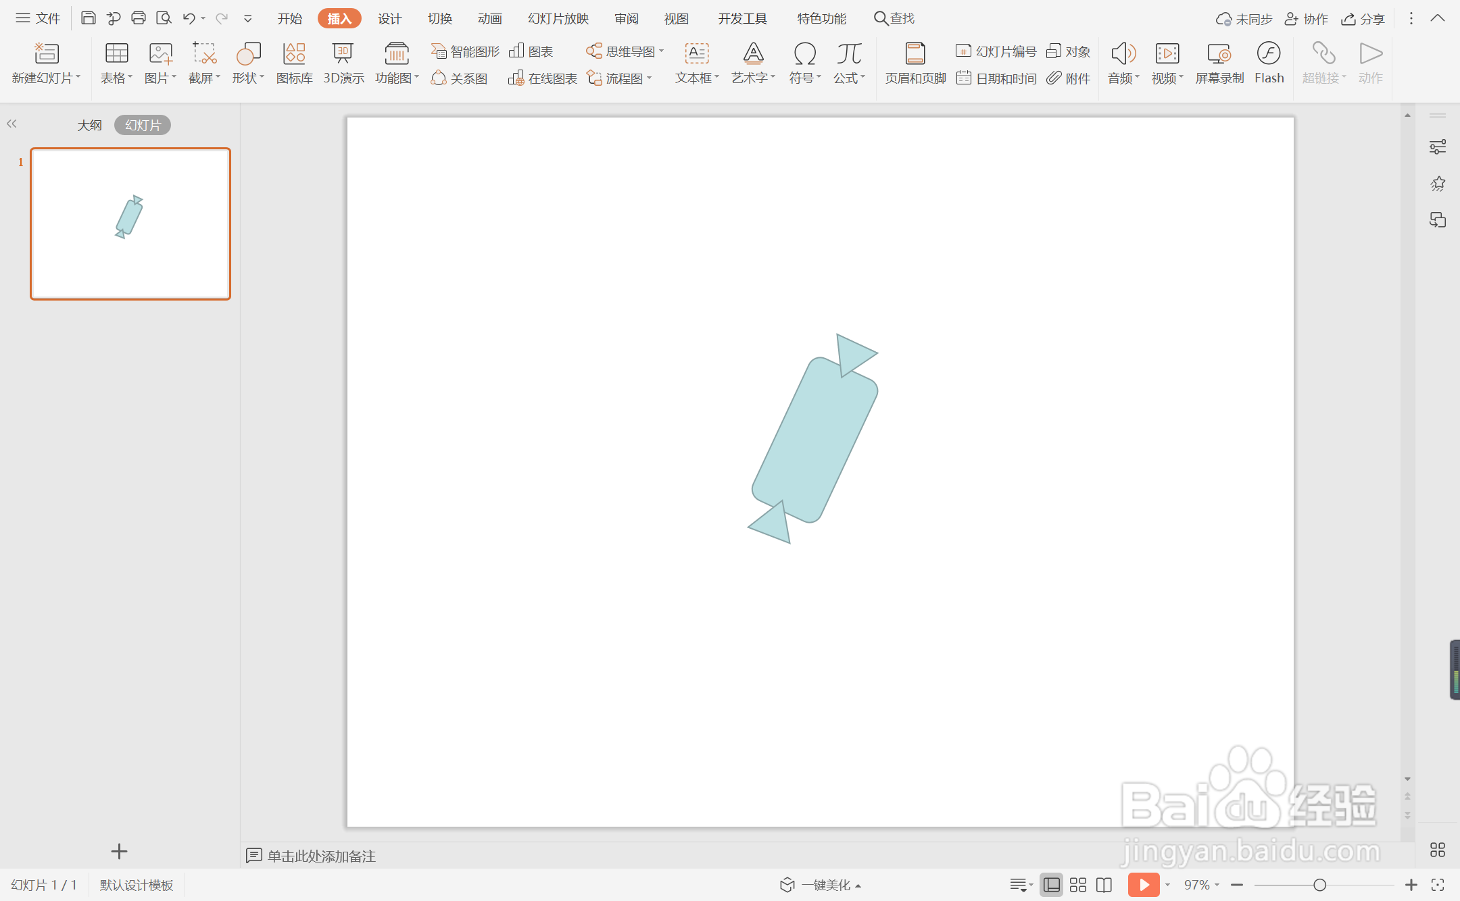
Task: Launch the 3D演示 tool
Action: click(x=343, y=63)
